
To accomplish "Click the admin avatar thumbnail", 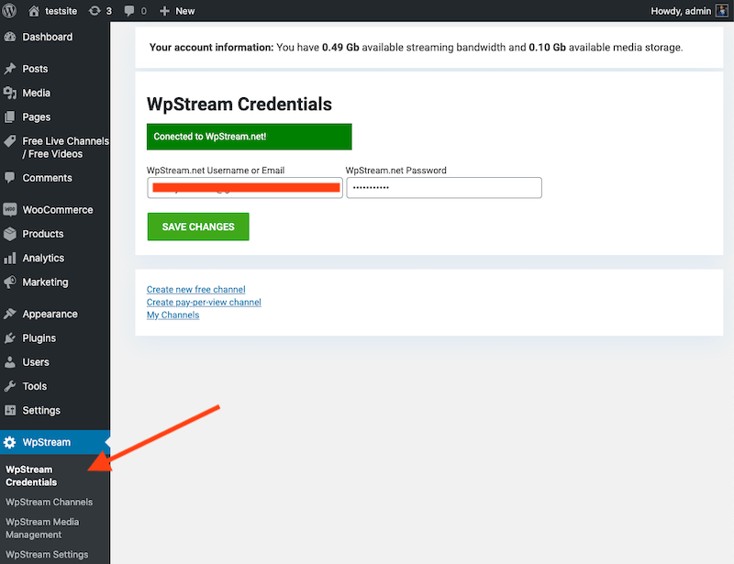I will (x=721, y=11).
